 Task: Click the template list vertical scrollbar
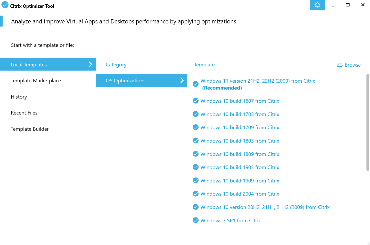[367, 122]
